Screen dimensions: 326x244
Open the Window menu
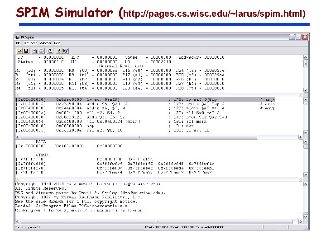(x=45, y=43)
